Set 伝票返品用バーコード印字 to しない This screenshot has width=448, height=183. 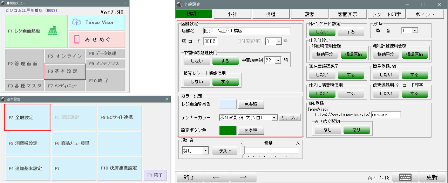pos(386,93)
